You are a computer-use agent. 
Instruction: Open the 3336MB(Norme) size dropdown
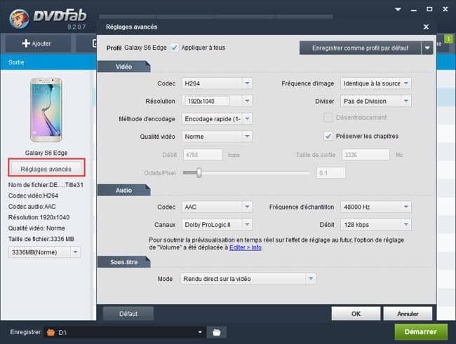(44, 252)
